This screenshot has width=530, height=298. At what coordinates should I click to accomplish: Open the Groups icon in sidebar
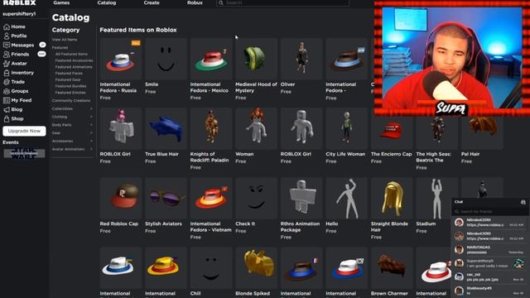[7, 91]
